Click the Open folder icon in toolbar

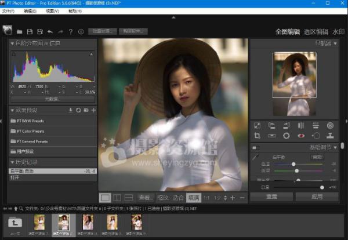coord(20,31)
